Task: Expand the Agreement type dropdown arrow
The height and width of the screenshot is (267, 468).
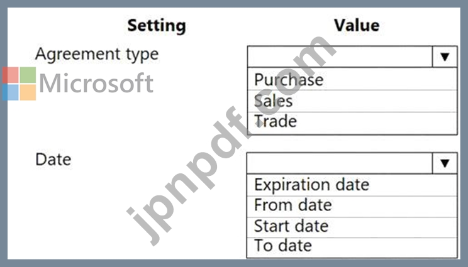Action: pos(445,57)
